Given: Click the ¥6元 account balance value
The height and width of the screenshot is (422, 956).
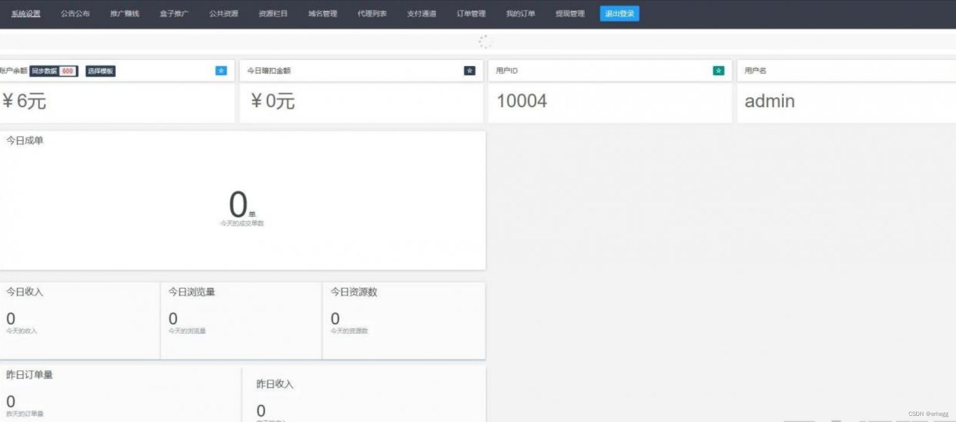Looking at the screenshot, I should click(24, 101).
